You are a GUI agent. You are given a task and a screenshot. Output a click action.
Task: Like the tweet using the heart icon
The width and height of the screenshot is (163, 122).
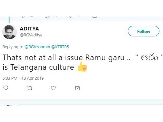[53, 88]
